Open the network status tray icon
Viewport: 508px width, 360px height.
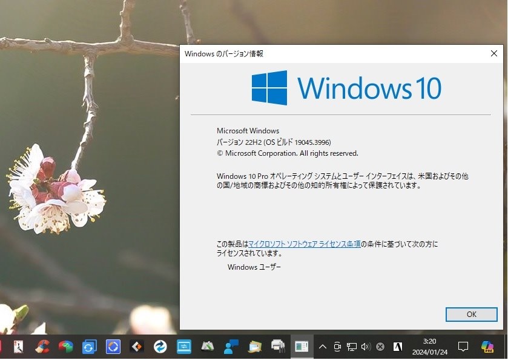coord(352,347)
